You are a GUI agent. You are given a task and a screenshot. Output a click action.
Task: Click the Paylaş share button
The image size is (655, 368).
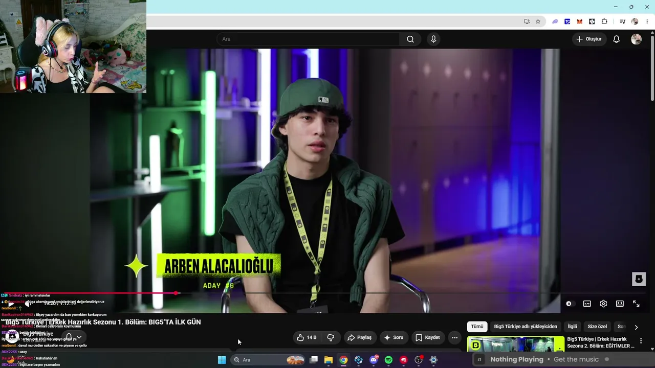click(x=359, y=338)
